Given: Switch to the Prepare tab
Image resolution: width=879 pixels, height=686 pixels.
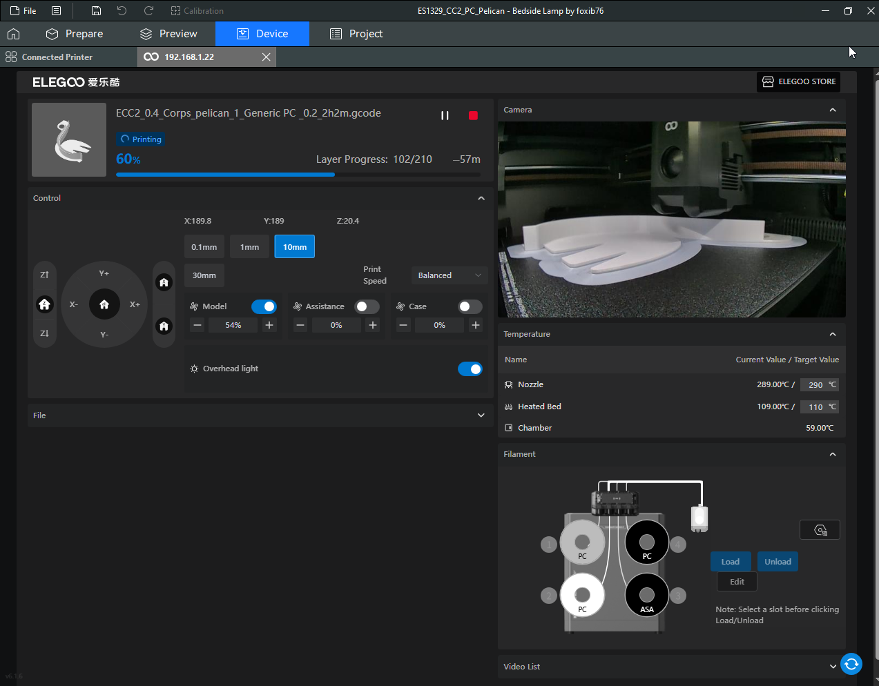Looking at the screenshot, I should [75, 34].
